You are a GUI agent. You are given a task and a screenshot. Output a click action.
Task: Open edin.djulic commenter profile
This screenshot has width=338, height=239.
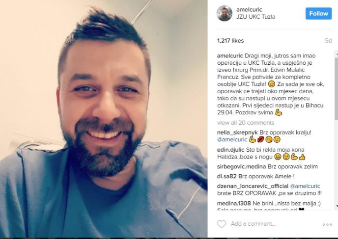pos(230,150)
